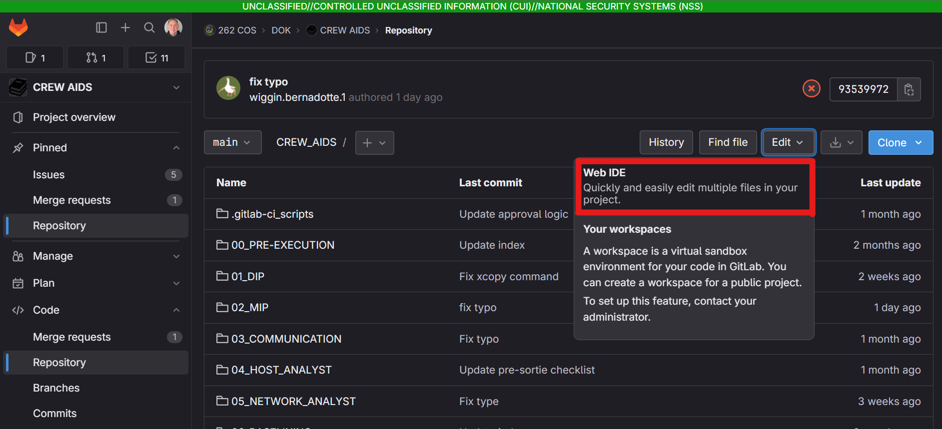
Task: Toggle the sidebar collapse icon
Action: click(101, 27)
